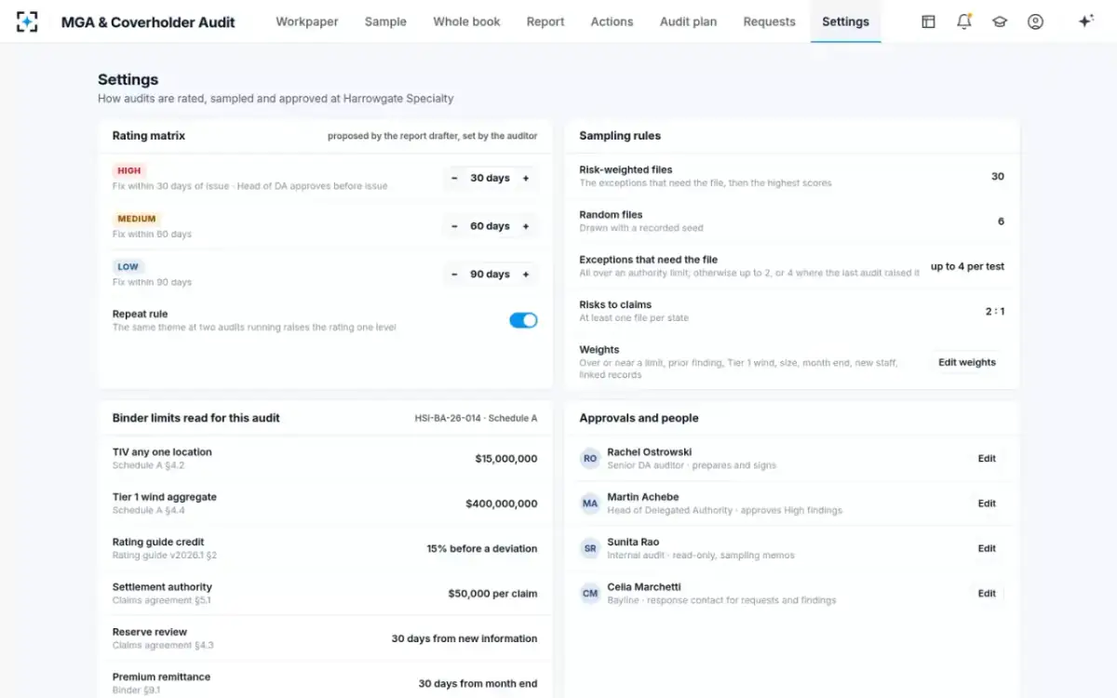Viewport: 1117px width, 698px height.
Task: Edit Sunita Rao's role
Action: [987, 548]
